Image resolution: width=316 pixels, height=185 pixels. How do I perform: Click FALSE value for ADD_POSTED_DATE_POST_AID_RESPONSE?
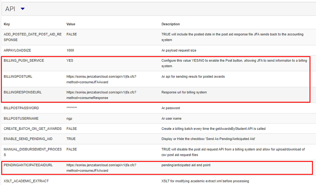pos(72,34)
